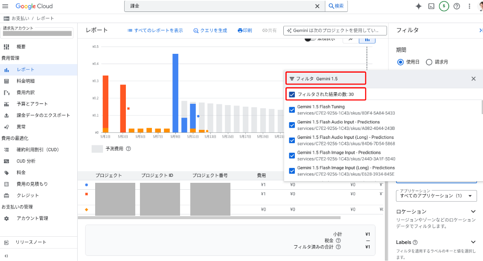Uncheck Gemini 1.5 Flash Image Input - Predictions
The height and width of the screenshot is (261, 483).
tap(292, 155)
